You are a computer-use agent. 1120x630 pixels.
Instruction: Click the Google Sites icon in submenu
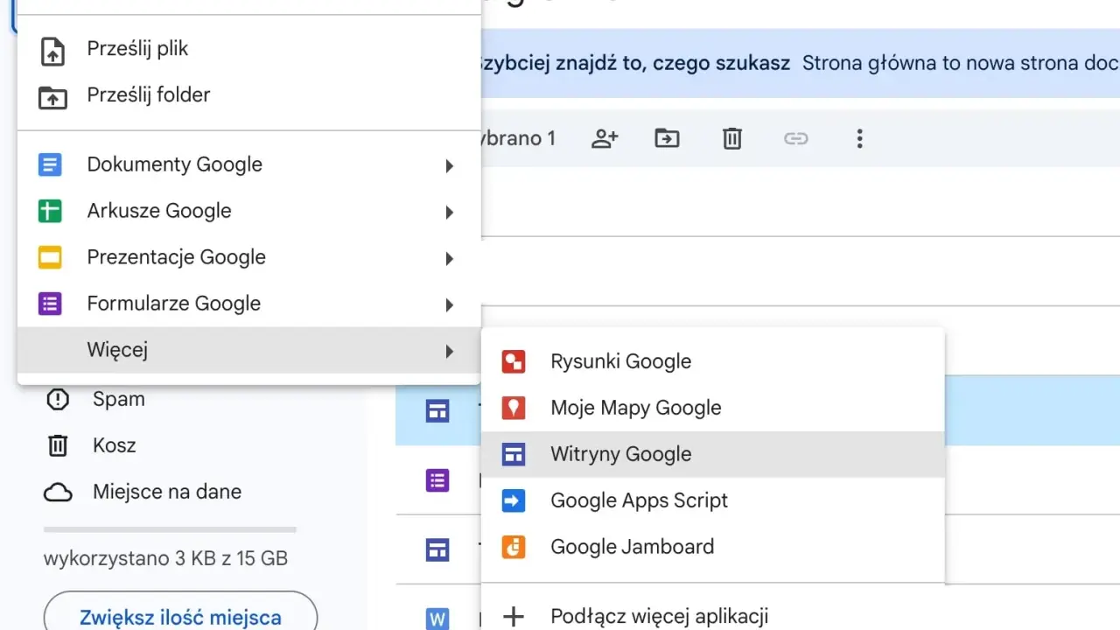click(514, 454)
